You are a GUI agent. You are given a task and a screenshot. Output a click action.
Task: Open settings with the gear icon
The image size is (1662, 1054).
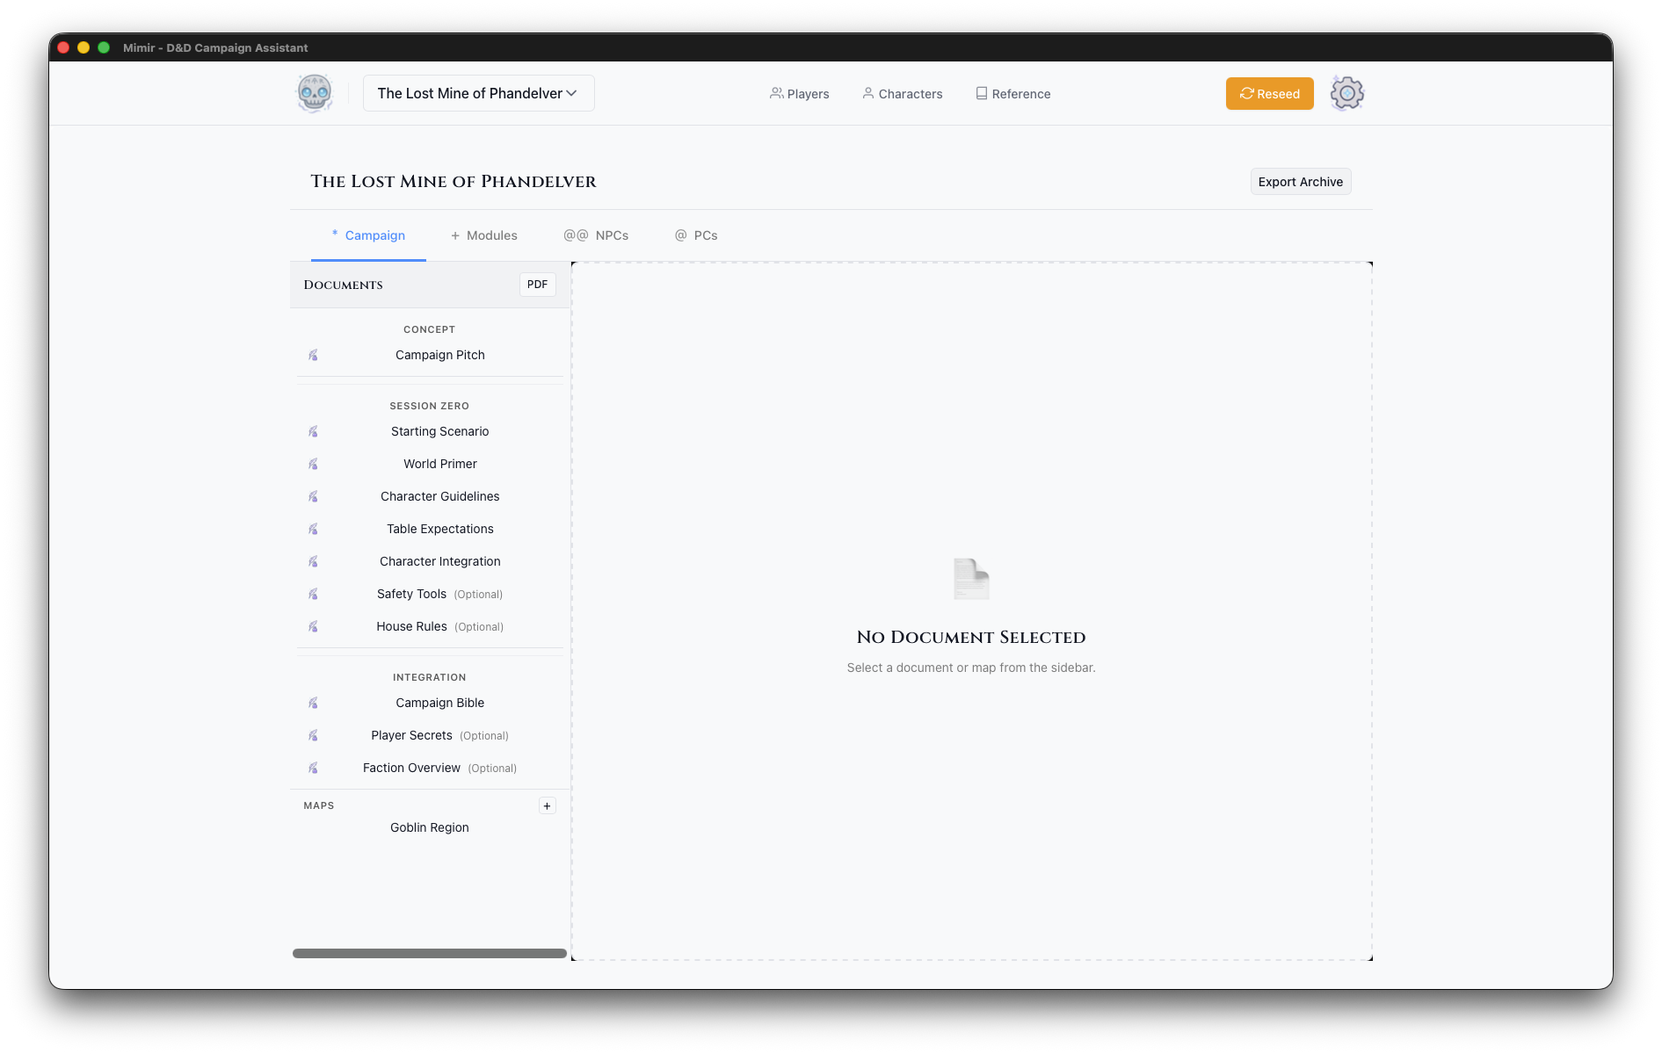[1346, 93]
